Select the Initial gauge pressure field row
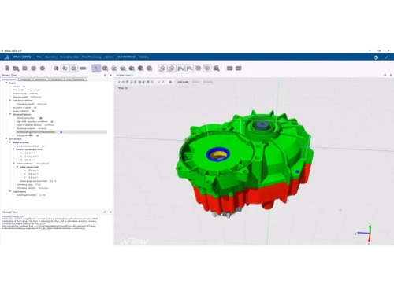Viewport: 394px width, 295px height. coord(39,181)
